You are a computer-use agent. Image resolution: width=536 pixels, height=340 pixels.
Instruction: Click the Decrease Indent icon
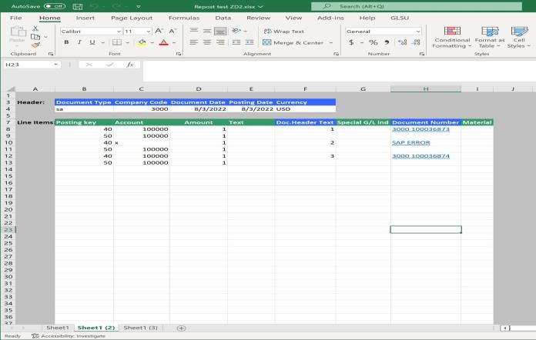tap(236, 42)
